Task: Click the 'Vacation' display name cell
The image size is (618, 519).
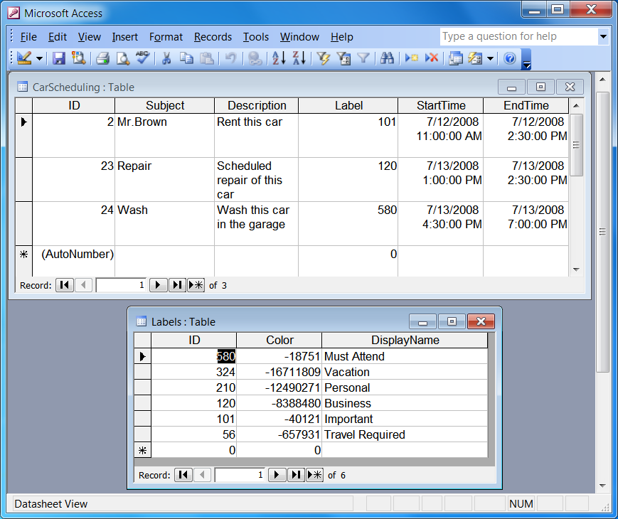Action: (x=405, y=372)
